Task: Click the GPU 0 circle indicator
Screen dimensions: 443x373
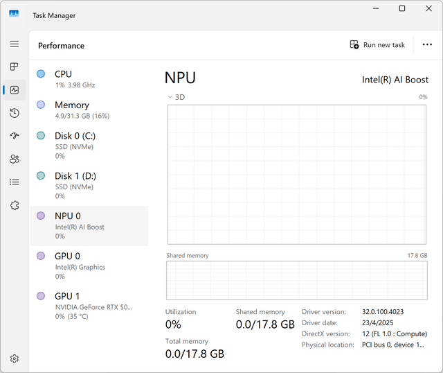Action: pyautogui.click(x=41, y=256)
